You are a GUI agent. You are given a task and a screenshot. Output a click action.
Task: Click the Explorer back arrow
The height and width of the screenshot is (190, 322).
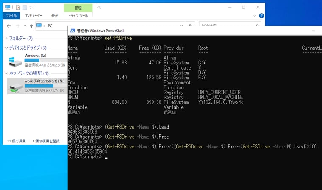[x=8, y=26]
